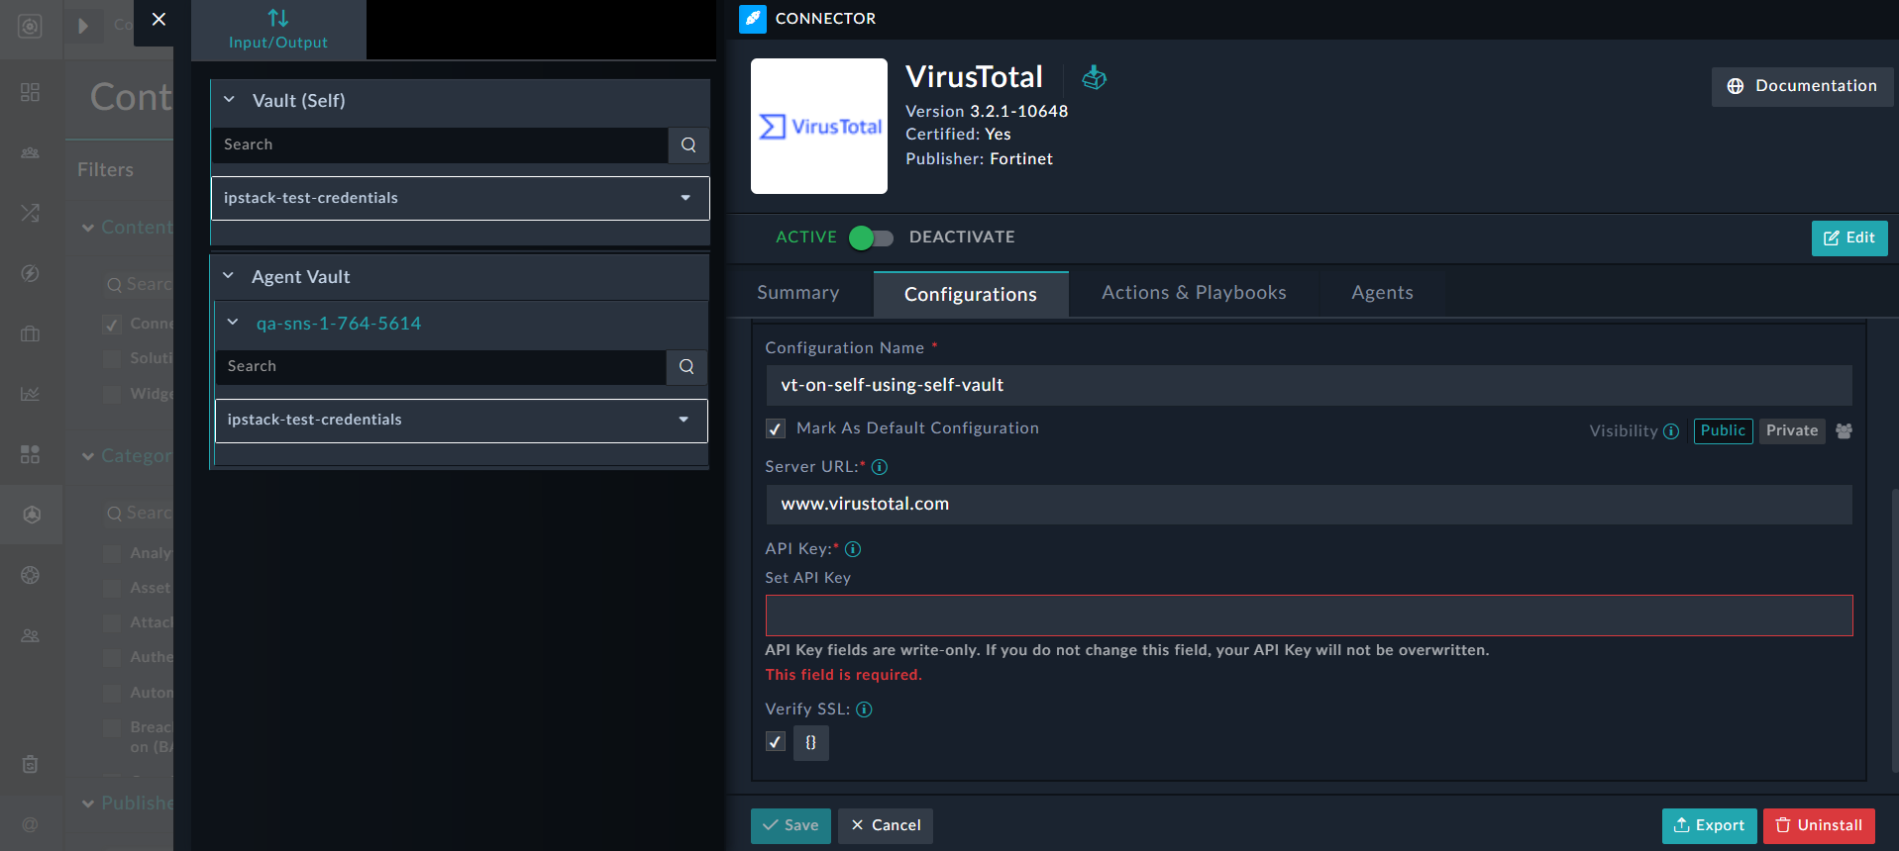Save the connector configuration
This screenshot has height=851, width=1899.
tap(791, 826)
